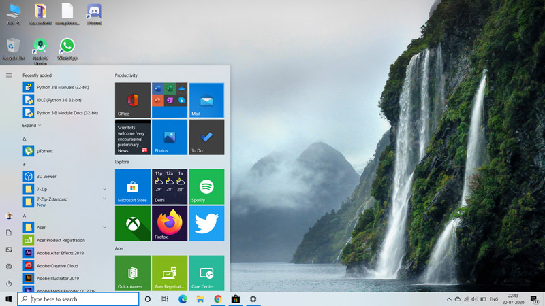Open Task View on the taskbar
This screenshot has height=306, width=545.
click(x=165, y=299)
